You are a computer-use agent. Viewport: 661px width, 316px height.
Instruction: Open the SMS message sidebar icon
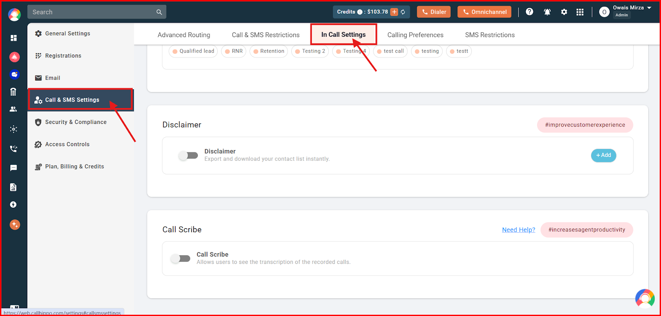pyautogui.click(x=14, y=168)
